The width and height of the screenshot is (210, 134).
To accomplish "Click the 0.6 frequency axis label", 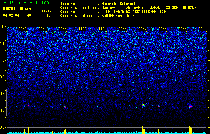I will 3,127.
